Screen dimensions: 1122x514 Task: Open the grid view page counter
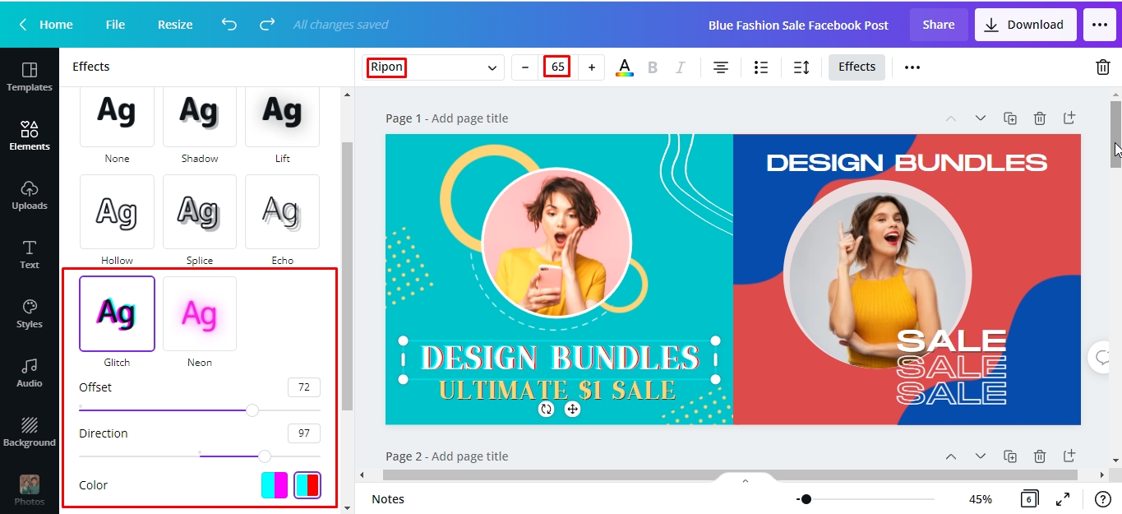point(1029,499)
